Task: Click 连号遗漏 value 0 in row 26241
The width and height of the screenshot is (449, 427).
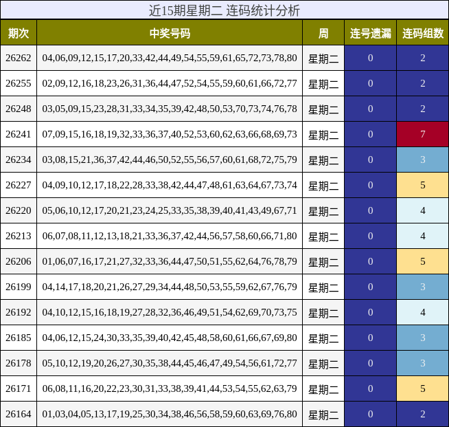Action: pos(370,134)
